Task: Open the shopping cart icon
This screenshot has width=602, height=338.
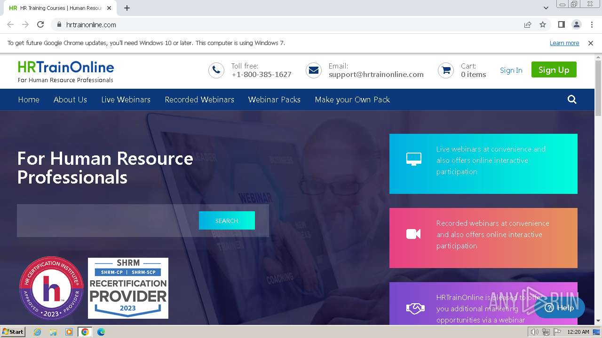Action: (446, 70)
